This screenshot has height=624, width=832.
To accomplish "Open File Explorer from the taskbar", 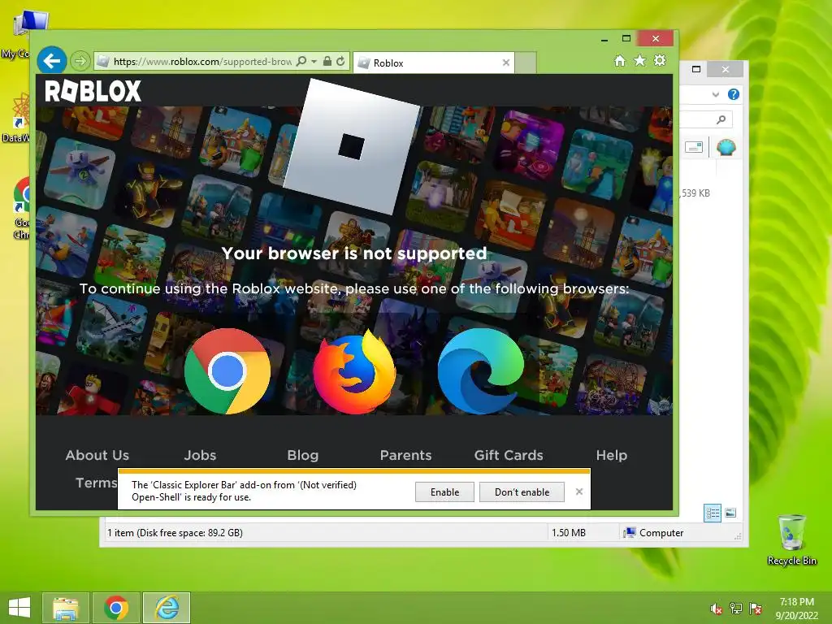I will [65, 608].
